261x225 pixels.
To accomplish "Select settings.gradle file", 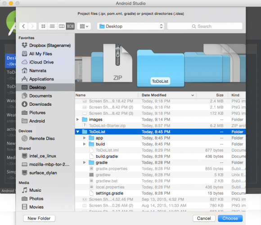I will pyautogui.click(x=160, y=193).
